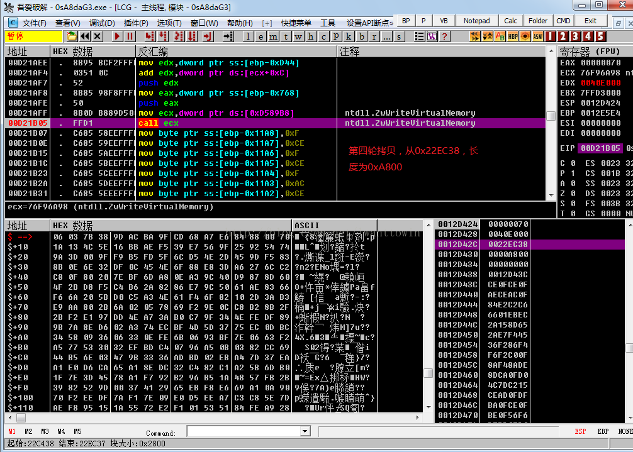
Task: Select stack row 0012D42C with 0022EC38
Action: point(530,245)
